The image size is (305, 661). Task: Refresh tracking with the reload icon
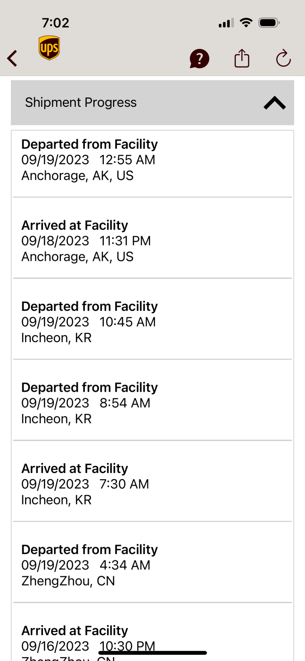tap(283, 58)
